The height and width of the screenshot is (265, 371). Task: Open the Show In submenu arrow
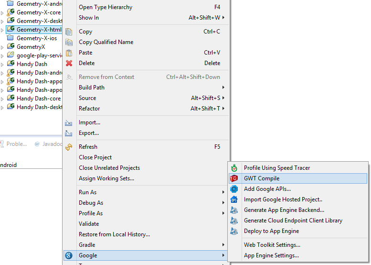click(223, 18)
